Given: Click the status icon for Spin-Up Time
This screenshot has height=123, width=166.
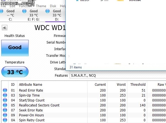Looking at the screenshot, I should tap(5, 95).
